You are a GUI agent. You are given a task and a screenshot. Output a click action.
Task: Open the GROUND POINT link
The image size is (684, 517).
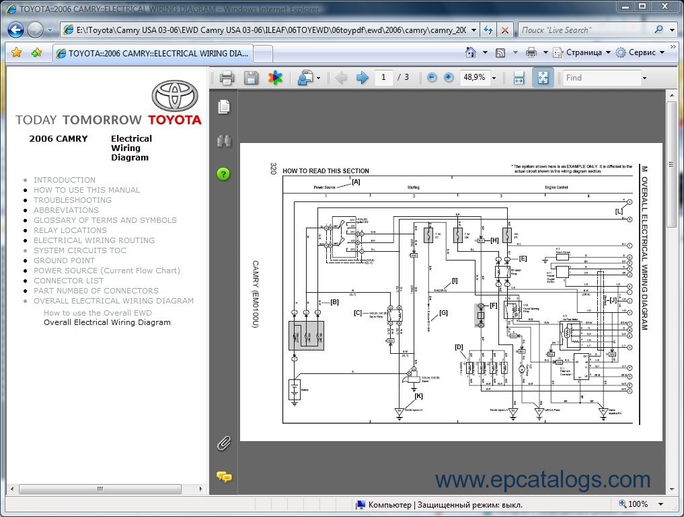click(64, 261)
